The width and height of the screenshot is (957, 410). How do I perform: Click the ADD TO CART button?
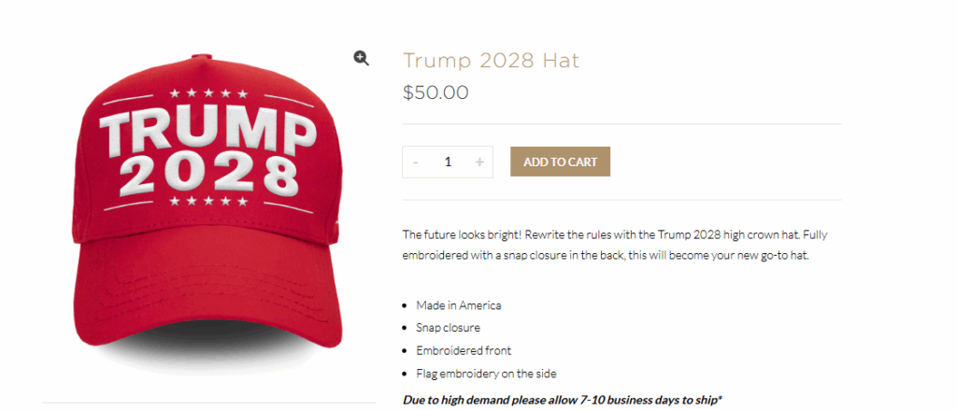pos(561,162)
